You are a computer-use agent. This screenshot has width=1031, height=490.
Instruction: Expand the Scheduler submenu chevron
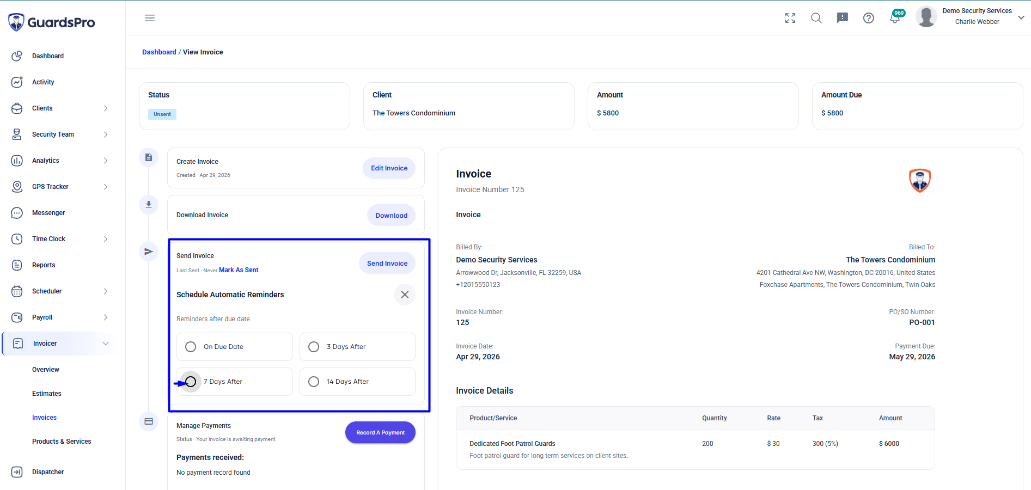(x=106, y=291)
